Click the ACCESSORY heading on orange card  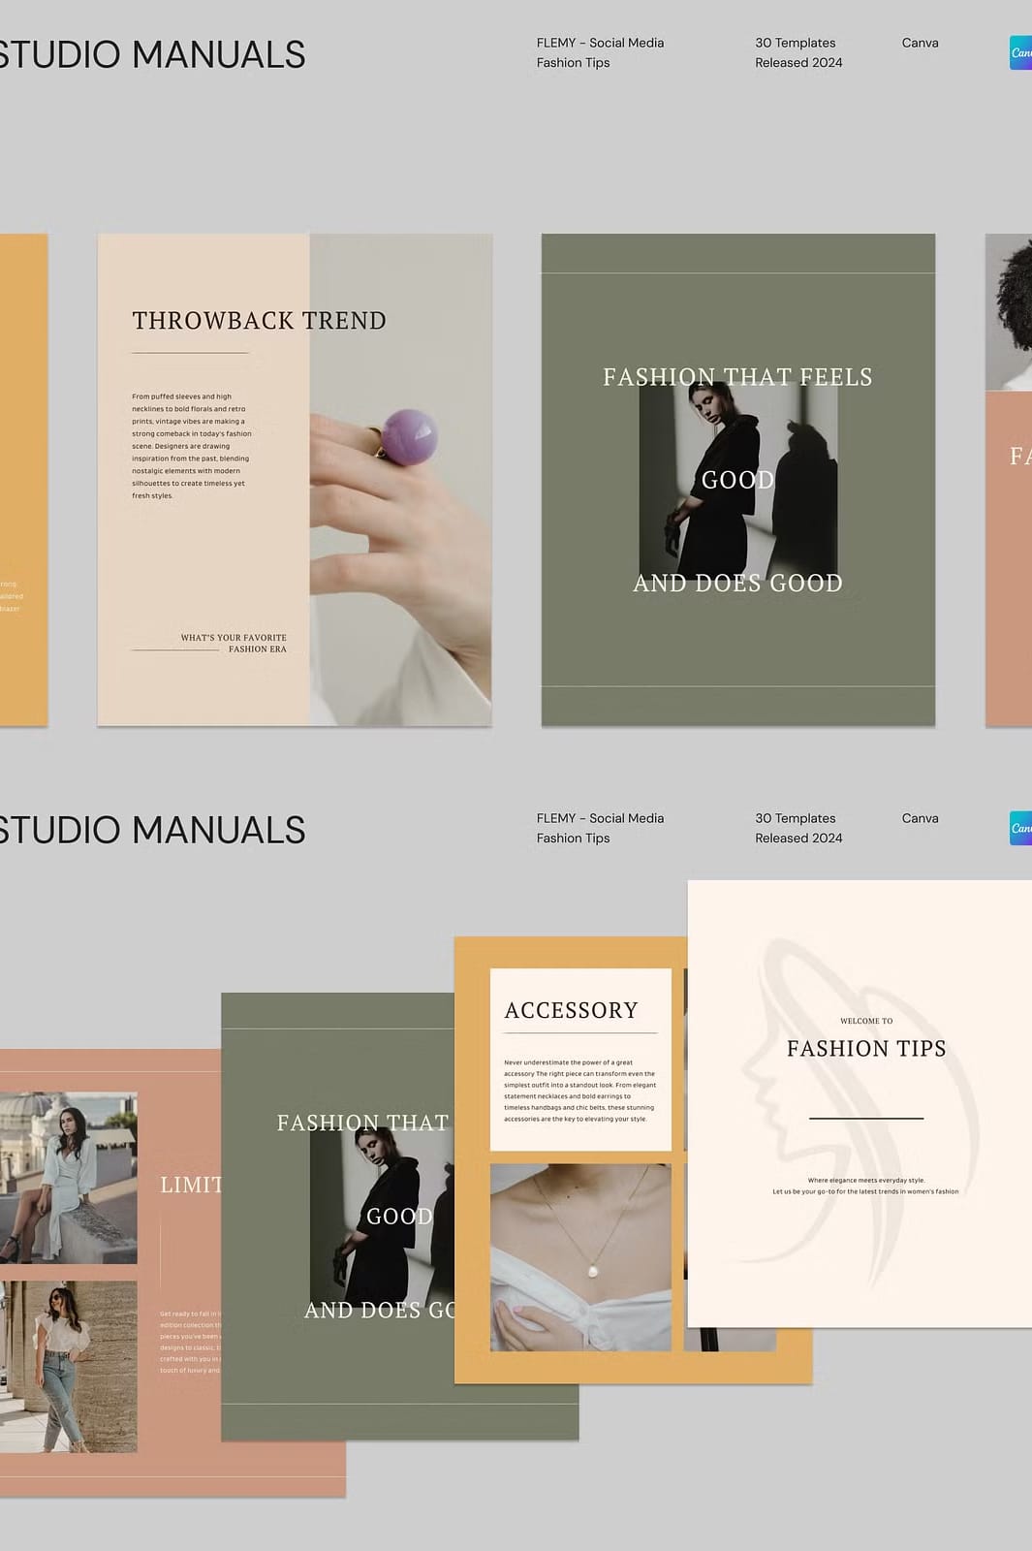click(571, 1011)
